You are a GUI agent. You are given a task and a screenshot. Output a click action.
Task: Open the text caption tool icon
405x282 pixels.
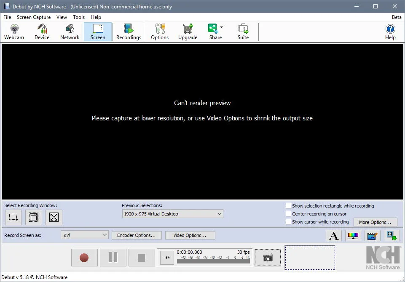[334, 236]
